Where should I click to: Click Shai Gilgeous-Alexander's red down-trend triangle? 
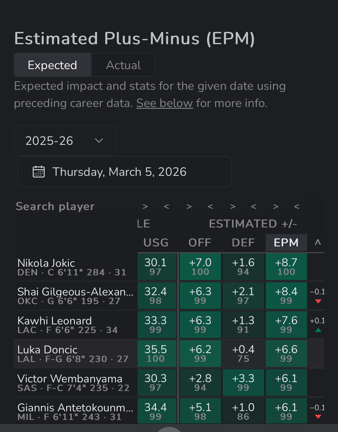pyautogui.click(x=318, y=301)
